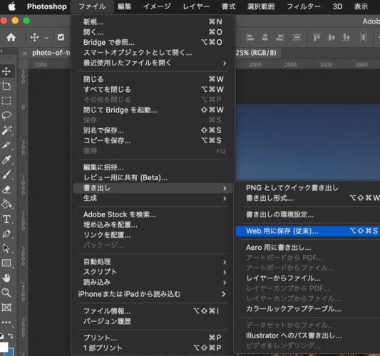Click the foreground color swatch
The width and height of the screenshot is (380, 356).
coord(4,346)
